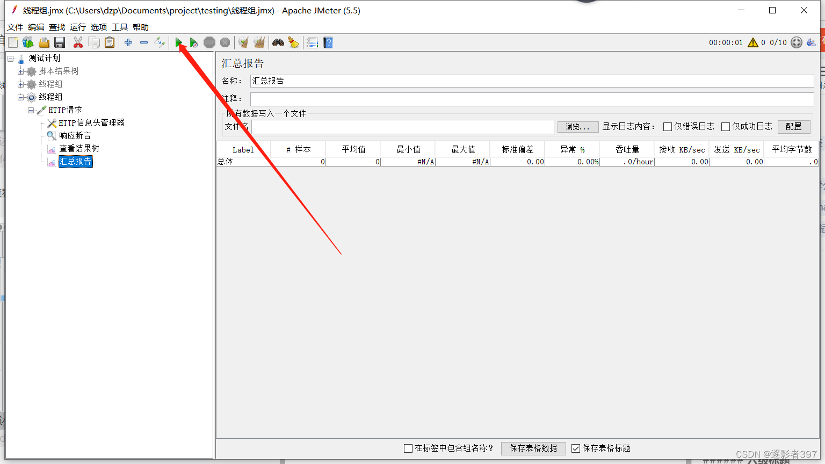Click the Shutdown X icon
Viewport: 825px width, 464px height.
pyautogui.click(x=225, y=42)
